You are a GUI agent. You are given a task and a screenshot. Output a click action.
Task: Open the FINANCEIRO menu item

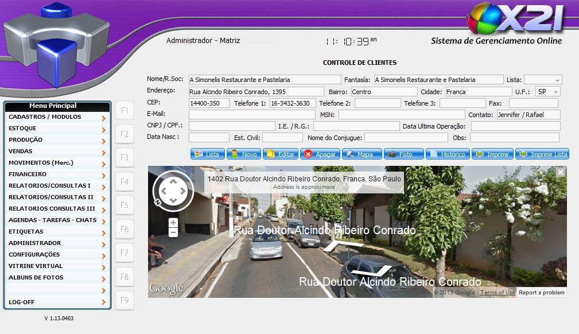click(x=57, y=174)
